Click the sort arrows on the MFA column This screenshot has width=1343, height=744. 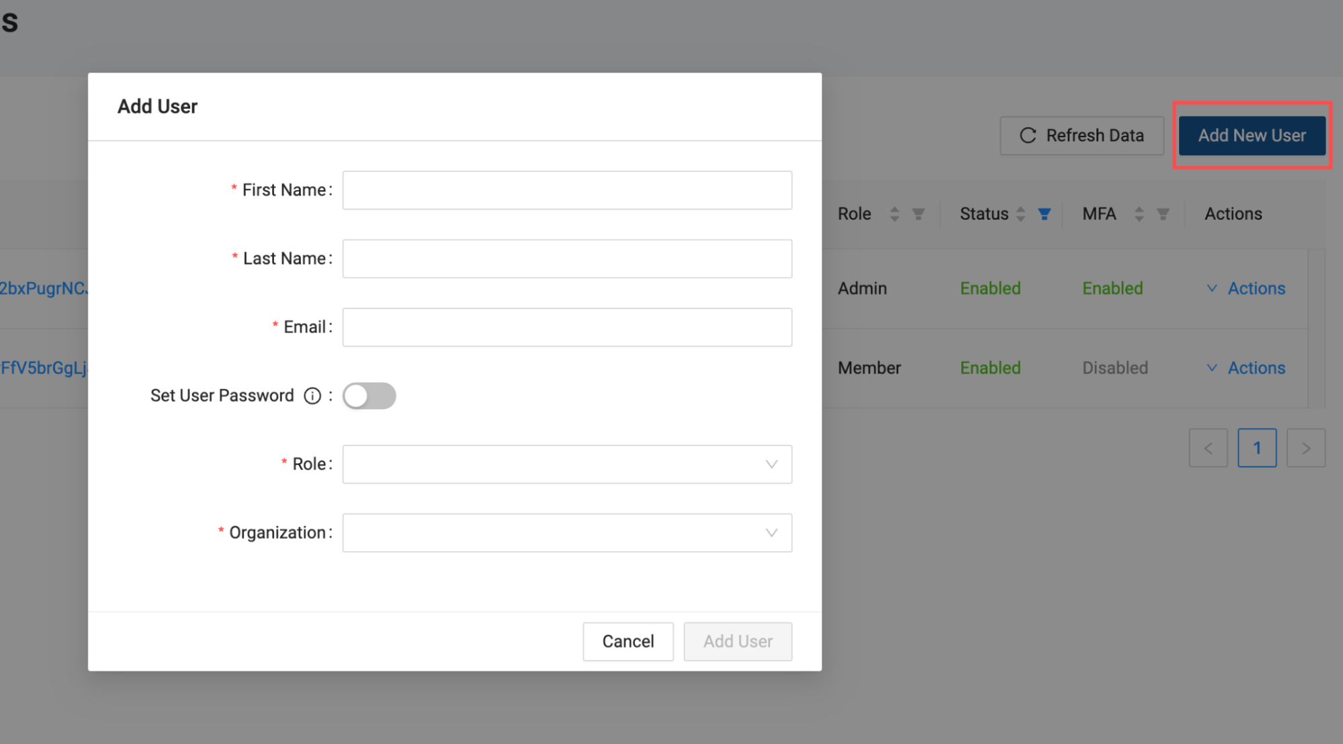coord(1139,214)
